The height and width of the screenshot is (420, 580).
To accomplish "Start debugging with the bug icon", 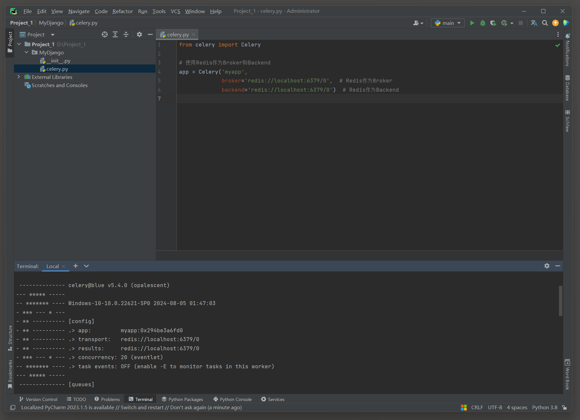I will coord(482,23).
